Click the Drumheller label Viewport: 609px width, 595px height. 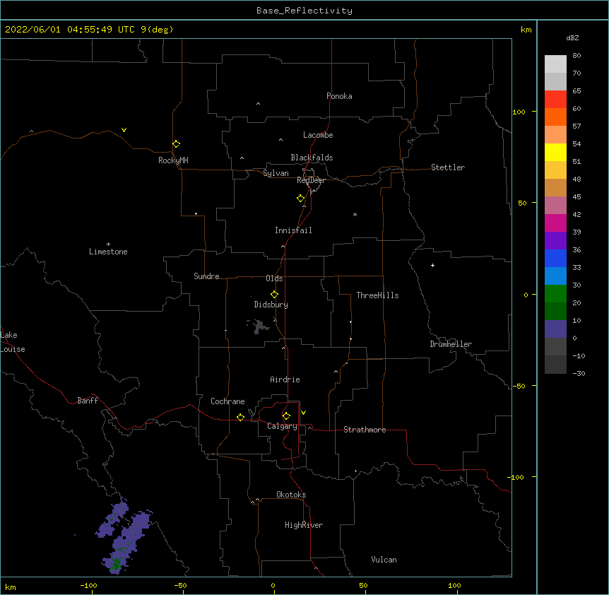click(451, 344)
